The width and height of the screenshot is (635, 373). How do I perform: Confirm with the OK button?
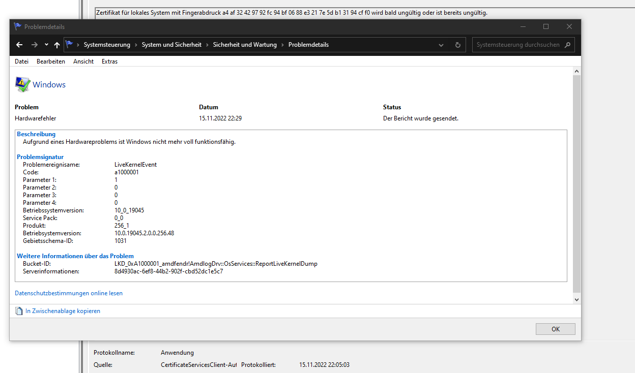555,329
